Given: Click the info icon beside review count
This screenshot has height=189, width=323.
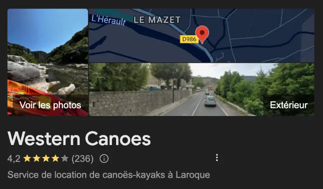Looking at the screenshot, I should pyautogui.click(x=104, y=159).
